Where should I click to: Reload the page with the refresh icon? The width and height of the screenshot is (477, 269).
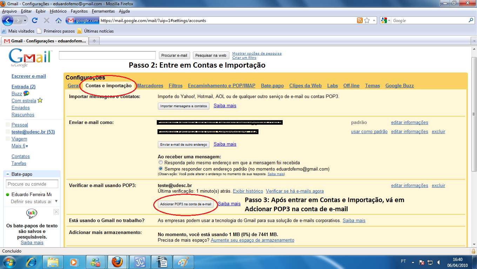click(x=35, y=20)
